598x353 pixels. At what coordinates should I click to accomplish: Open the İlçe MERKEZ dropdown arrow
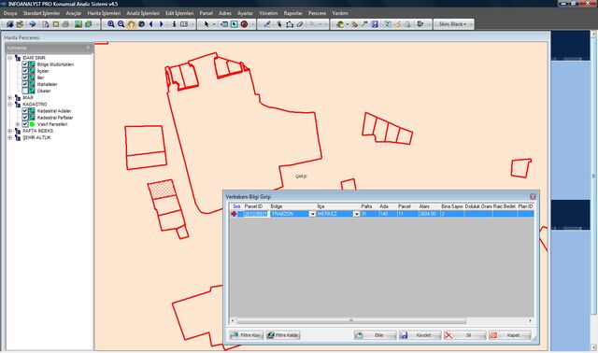tap(357, 214)
